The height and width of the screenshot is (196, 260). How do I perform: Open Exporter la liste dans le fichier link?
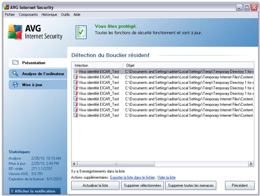(x=133, y=178)
